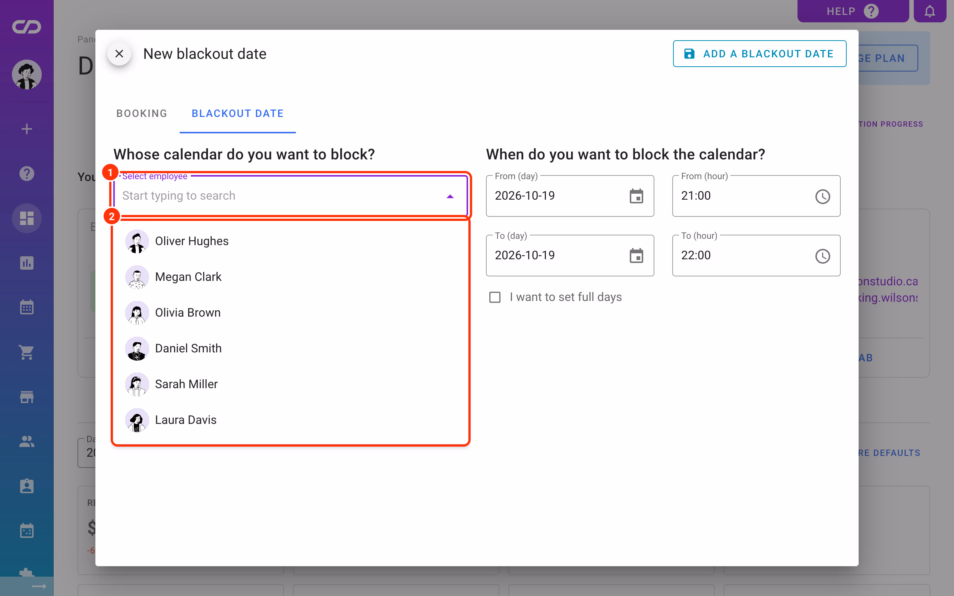This screenshot has height=596, width=954.
Task: Open the To (day) calendar picker icon
Action: (x=636, y=256)
